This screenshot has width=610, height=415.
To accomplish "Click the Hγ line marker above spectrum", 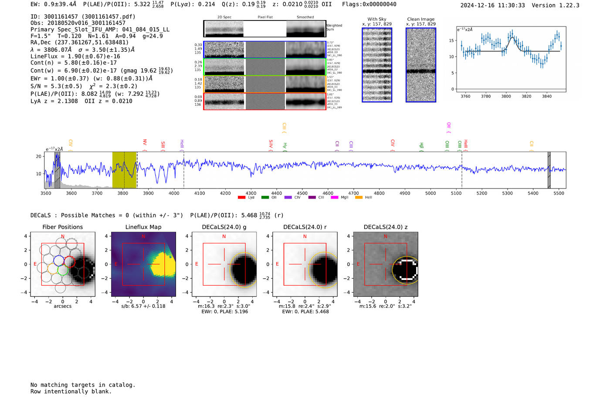I will pos(285,146).
